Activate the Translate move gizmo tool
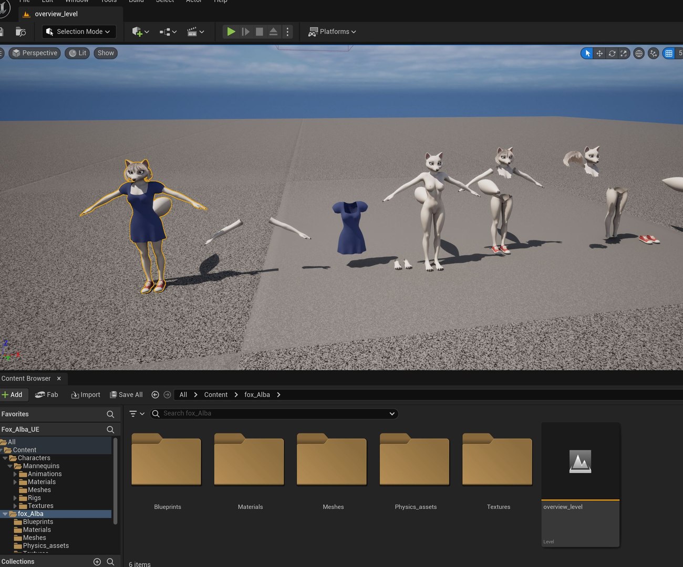The image size is (683, 567). (x=599, y=53)
